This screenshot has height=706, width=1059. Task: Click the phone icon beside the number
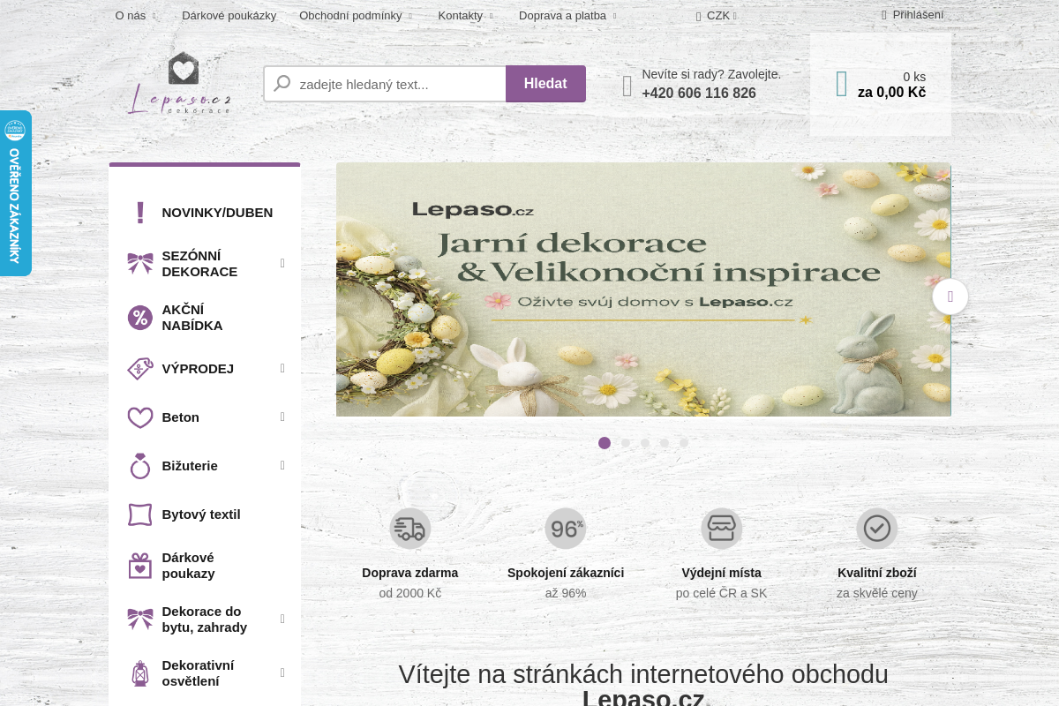tap(627, 86)
